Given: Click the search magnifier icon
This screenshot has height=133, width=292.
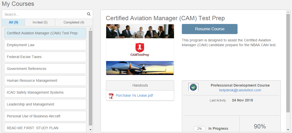Looking at the screenshot, I should (x=89, y=14).
